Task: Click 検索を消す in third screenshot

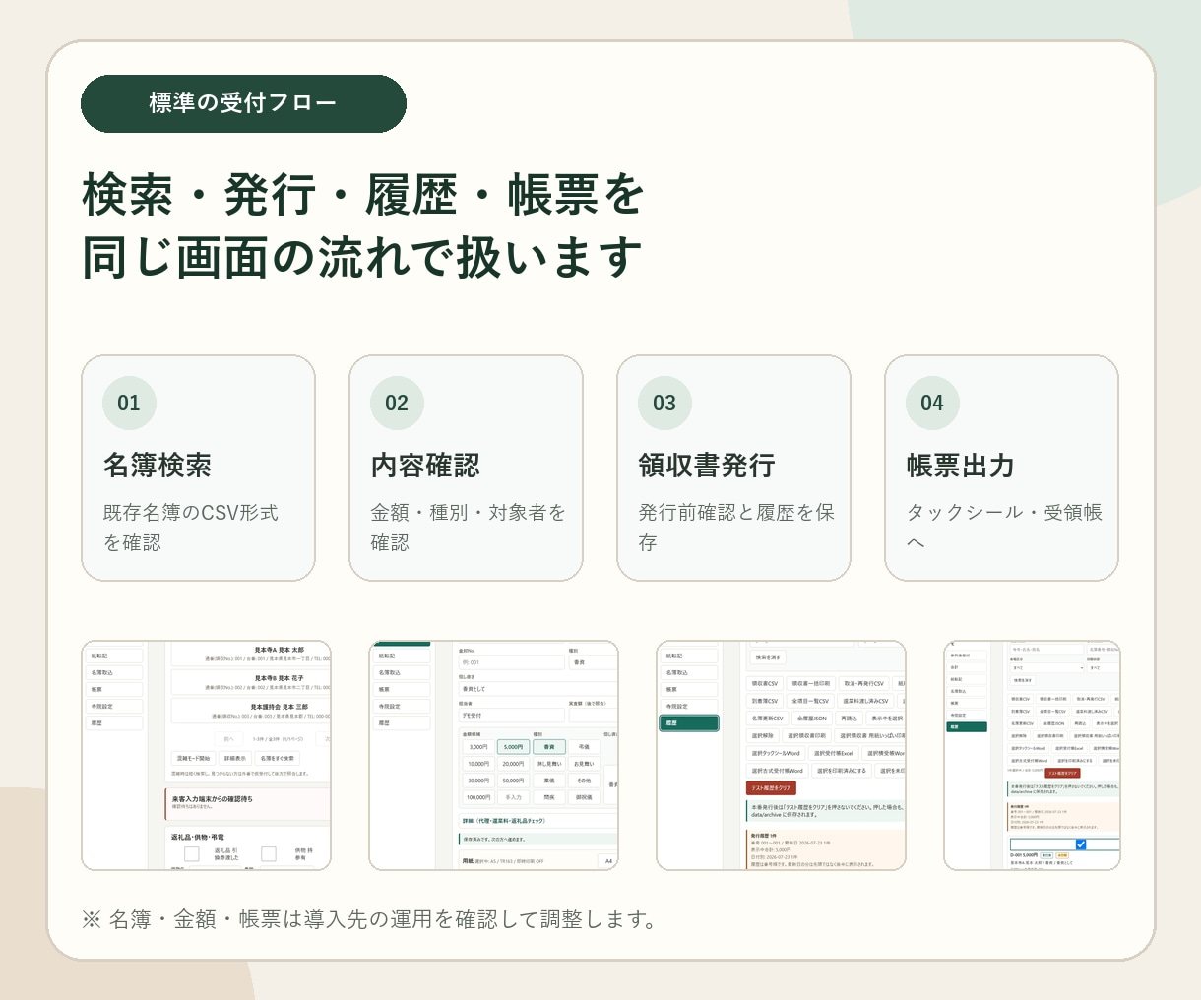Action: pyautogui.click(x=768, y=657)
